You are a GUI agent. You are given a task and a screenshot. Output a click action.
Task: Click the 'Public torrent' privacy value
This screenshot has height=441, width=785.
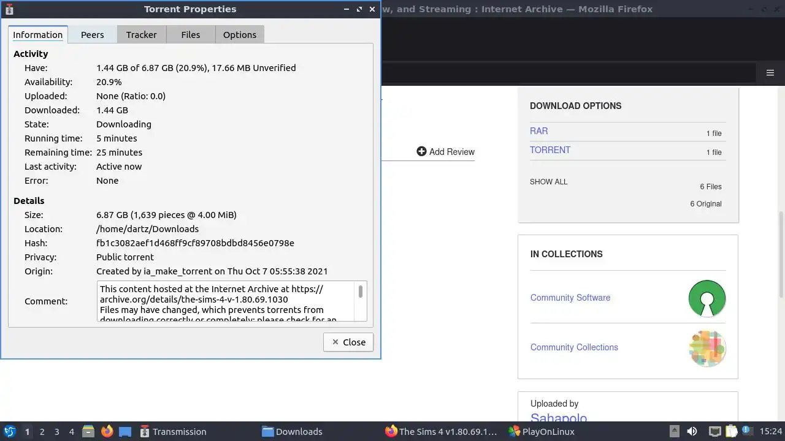125,257
